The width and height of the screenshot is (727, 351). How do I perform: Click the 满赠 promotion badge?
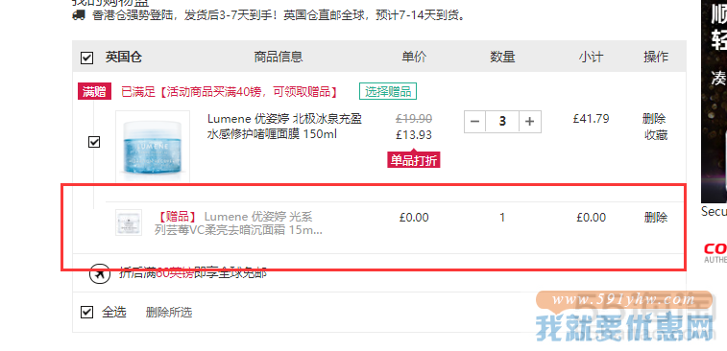[x=94, y=92]
